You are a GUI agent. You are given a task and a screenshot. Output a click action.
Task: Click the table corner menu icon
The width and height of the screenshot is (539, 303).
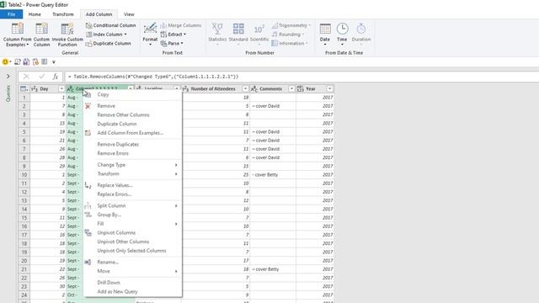pos(24,89)
